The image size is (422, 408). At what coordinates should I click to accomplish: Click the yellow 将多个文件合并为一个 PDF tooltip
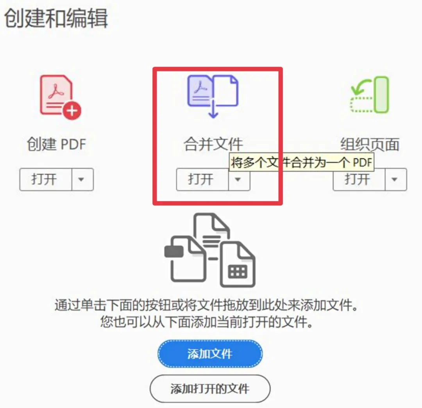tap(301, 162)
